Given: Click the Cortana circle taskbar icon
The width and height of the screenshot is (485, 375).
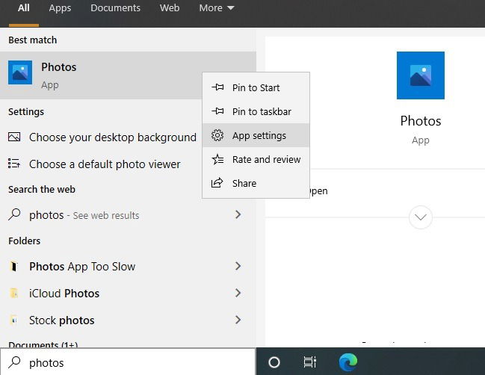Looking at the screenshot, I should pos(274,362).
